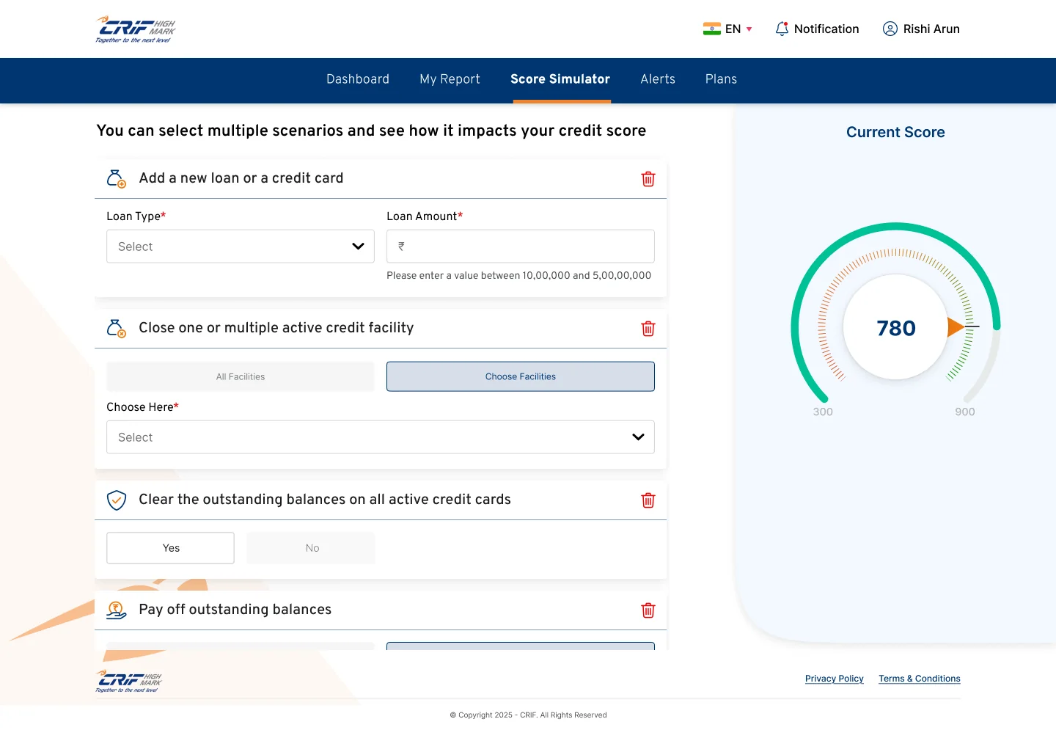The width and height of the screenshot is (1056, 741).
Task: Click the Rishi Arun account name
Action: [x=931, y=29]
